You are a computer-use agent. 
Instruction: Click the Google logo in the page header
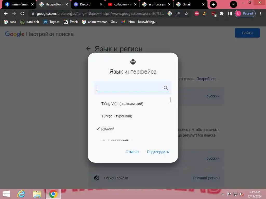tap(15, 34)
